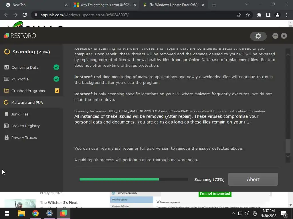
Task: Click the Crashed Programs count badge 3
Action: [57, 91]
